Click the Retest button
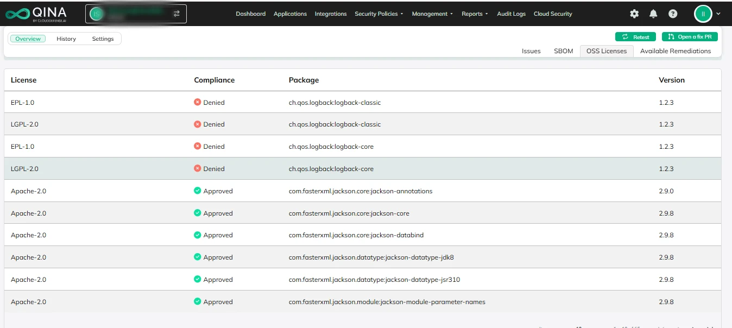732x328 pixels. (635, 37)
